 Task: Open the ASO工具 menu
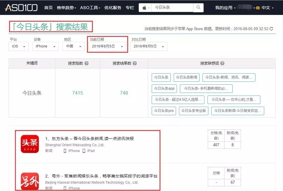[90, 8]
